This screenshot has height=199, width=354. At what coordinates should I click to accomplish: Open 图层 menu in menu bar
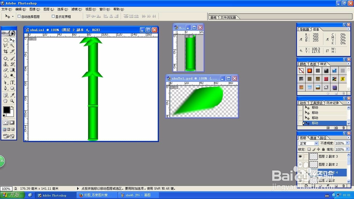point(48,9)
